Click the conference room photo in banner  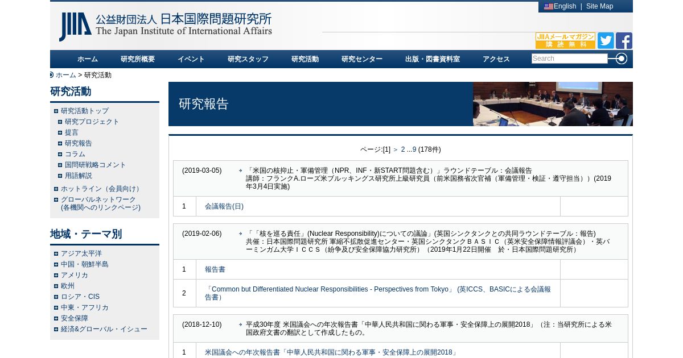pos(553,104)
